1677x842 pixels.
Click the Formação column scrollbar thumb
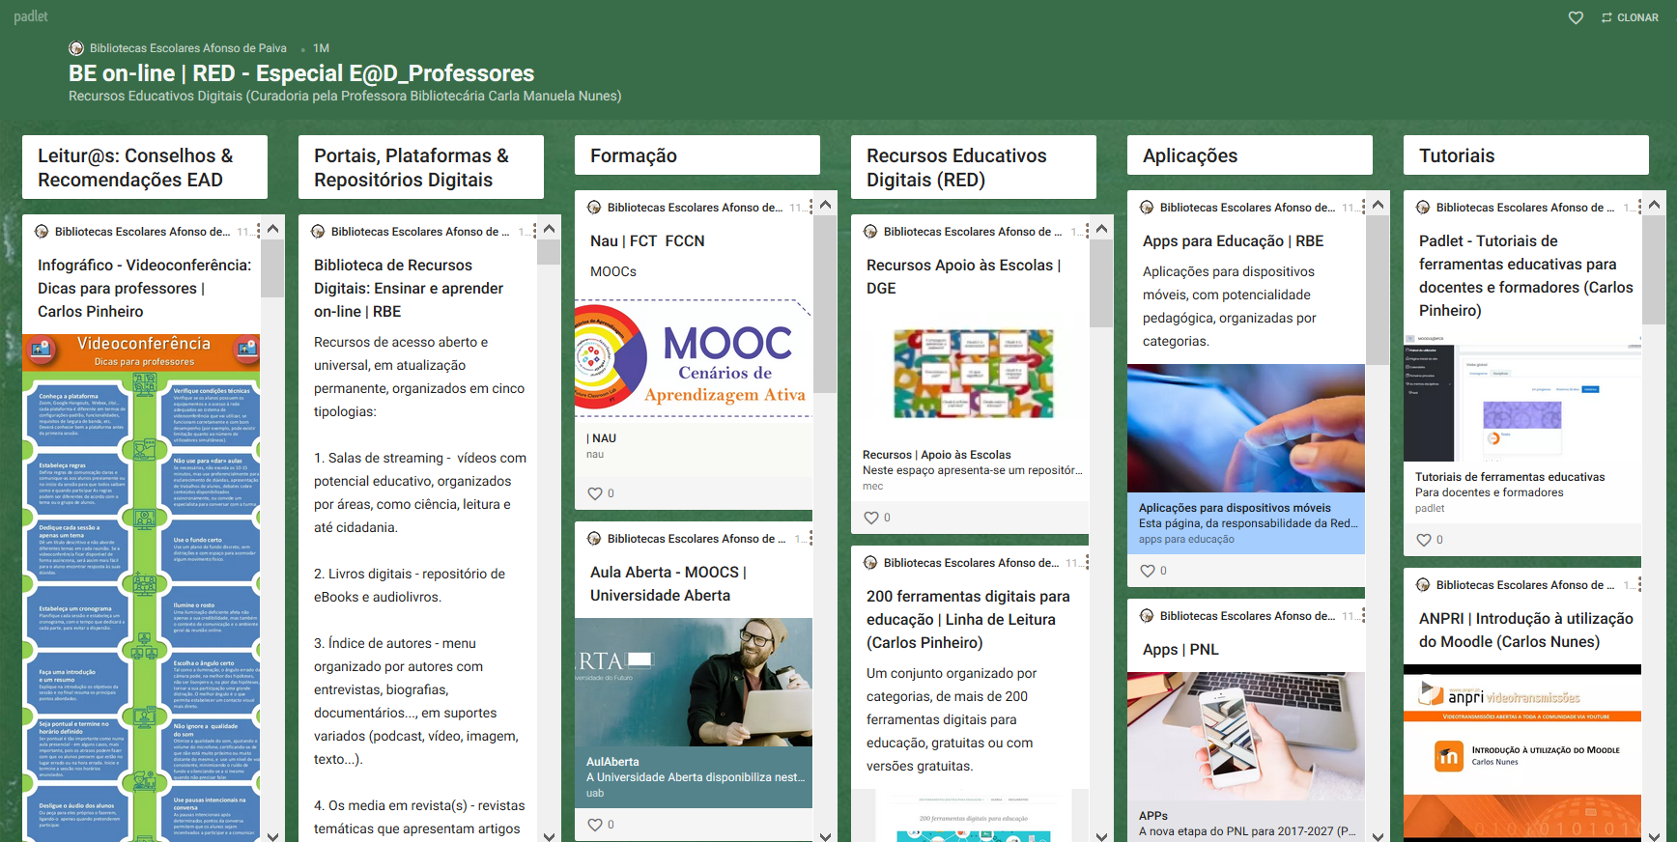click(x=825, y=303)
